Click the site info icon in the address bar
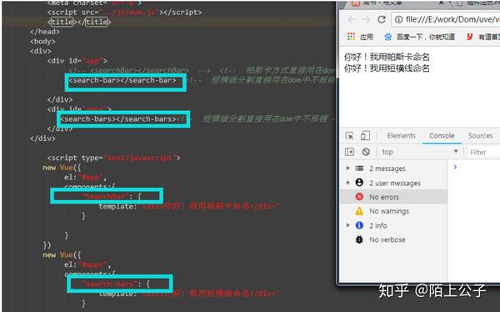 [398, 19]
